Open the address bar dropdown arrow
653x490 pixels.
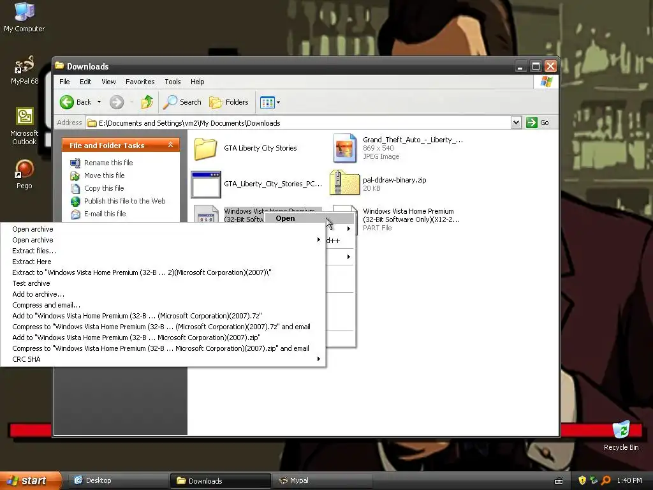516,122
